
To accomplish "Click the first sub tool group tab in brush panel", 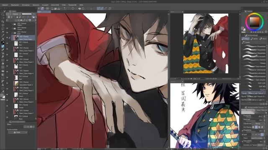I will point(246,39).
